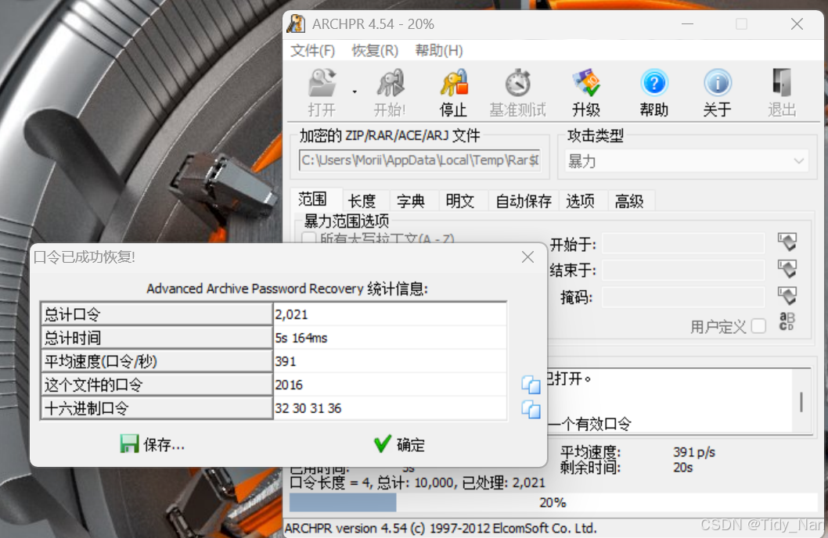Image resolution: width=828 pixels, height=538 pixels.
Task: Click the ARCHPR version status bar text
Action: [x=441, y=528]
